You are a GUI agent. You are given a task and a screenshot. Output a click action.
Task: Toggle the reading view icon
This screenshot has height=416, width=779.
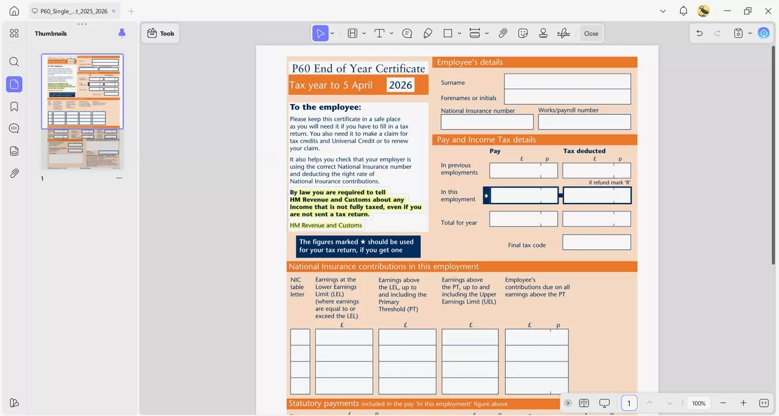584,403
